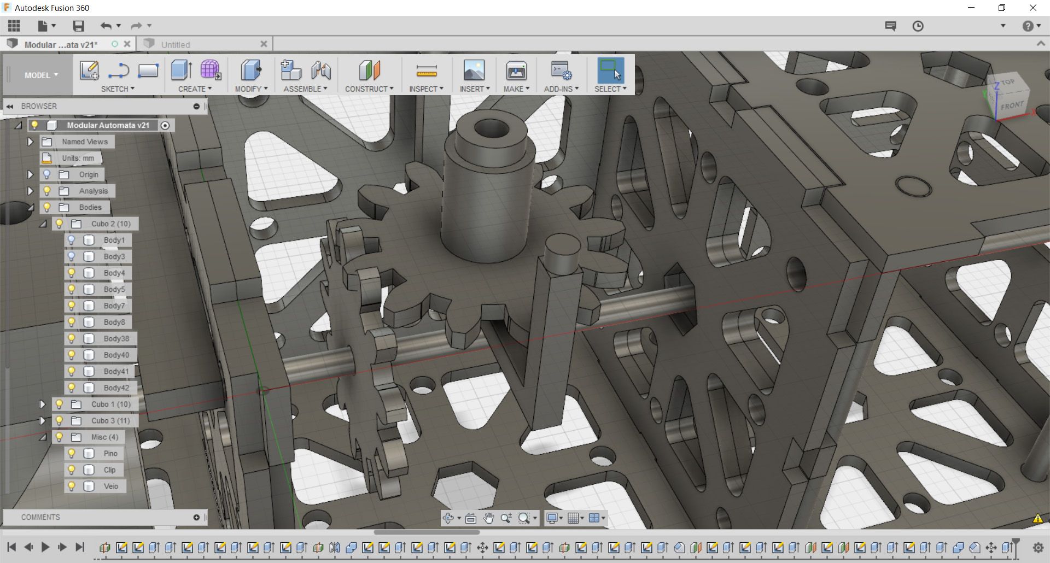
Task: Show Body1 using its lightbulb
Action: coord(71,240)
